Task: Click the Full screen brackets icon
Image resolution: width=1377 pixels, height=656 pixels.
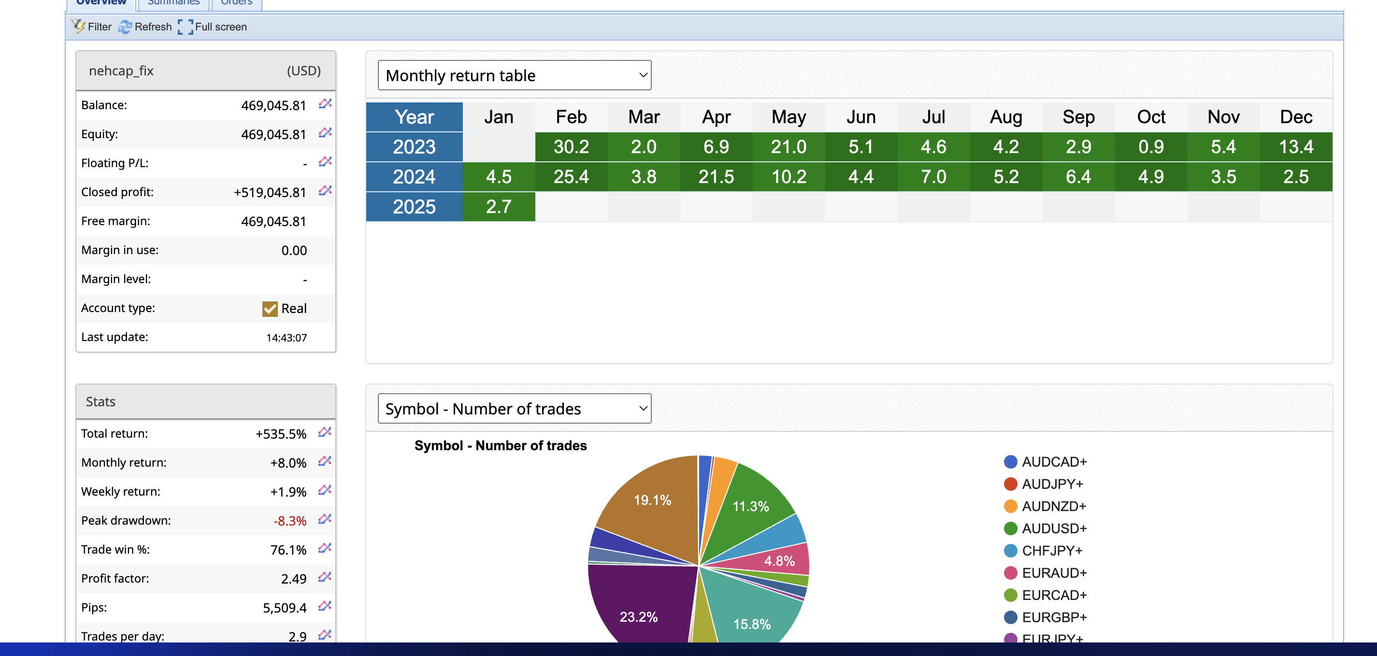Action: point(185,27)
